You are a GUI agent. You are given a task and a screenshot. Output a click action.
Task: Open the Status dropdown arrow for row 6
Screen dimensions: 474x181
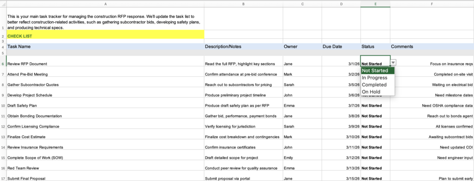tap(393, 62)
